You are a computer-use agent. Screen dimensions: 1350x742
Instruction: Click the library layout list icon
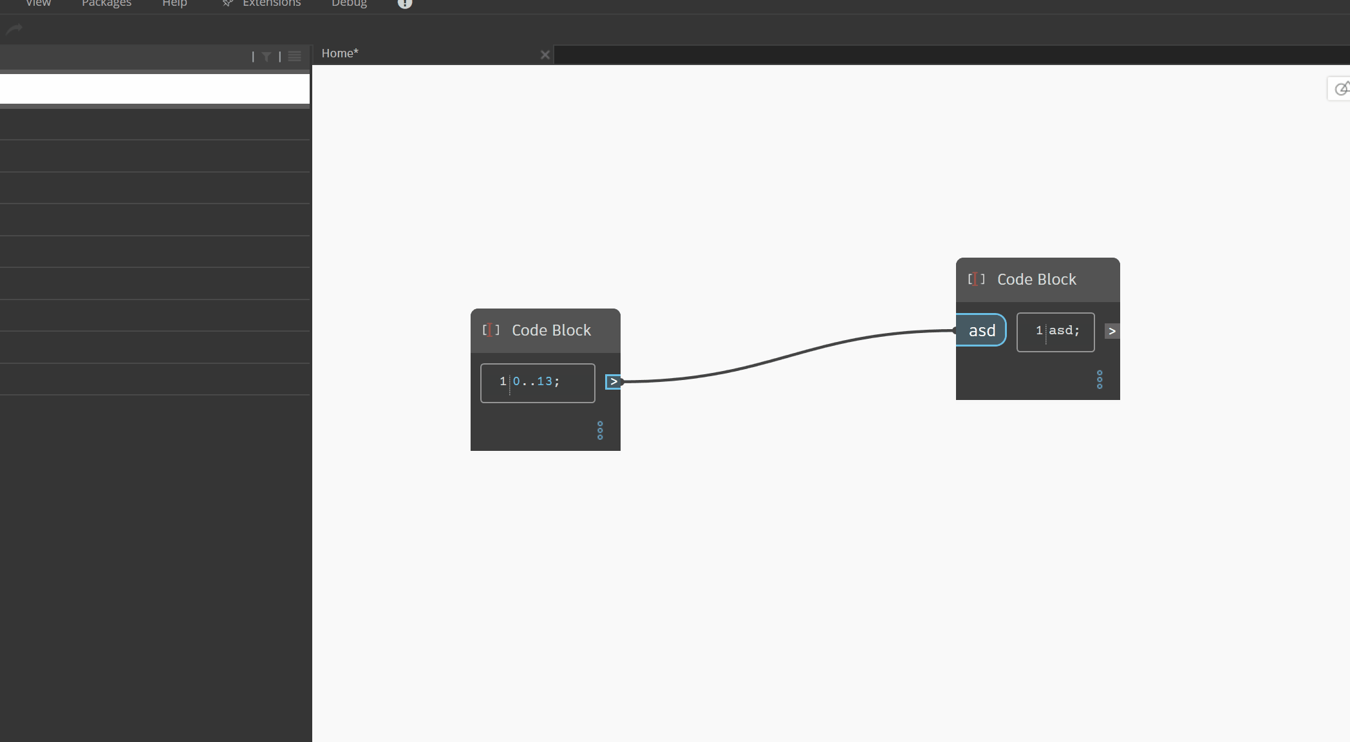tap(295, 56)
